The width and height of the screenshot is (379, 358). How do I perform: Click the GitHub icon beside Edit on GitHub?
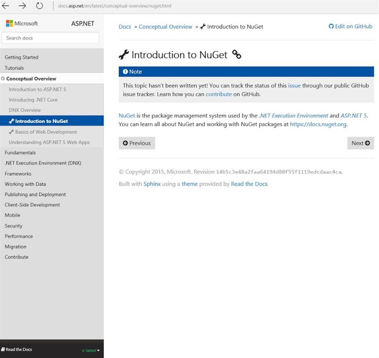pos(331,27)
